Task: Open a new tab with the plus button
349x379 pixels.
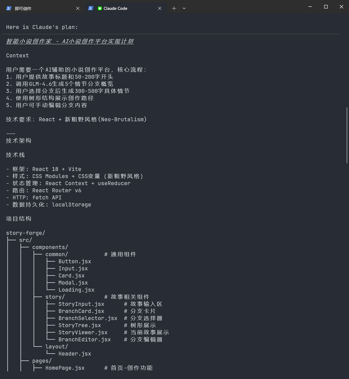Action: click(174, 8)
